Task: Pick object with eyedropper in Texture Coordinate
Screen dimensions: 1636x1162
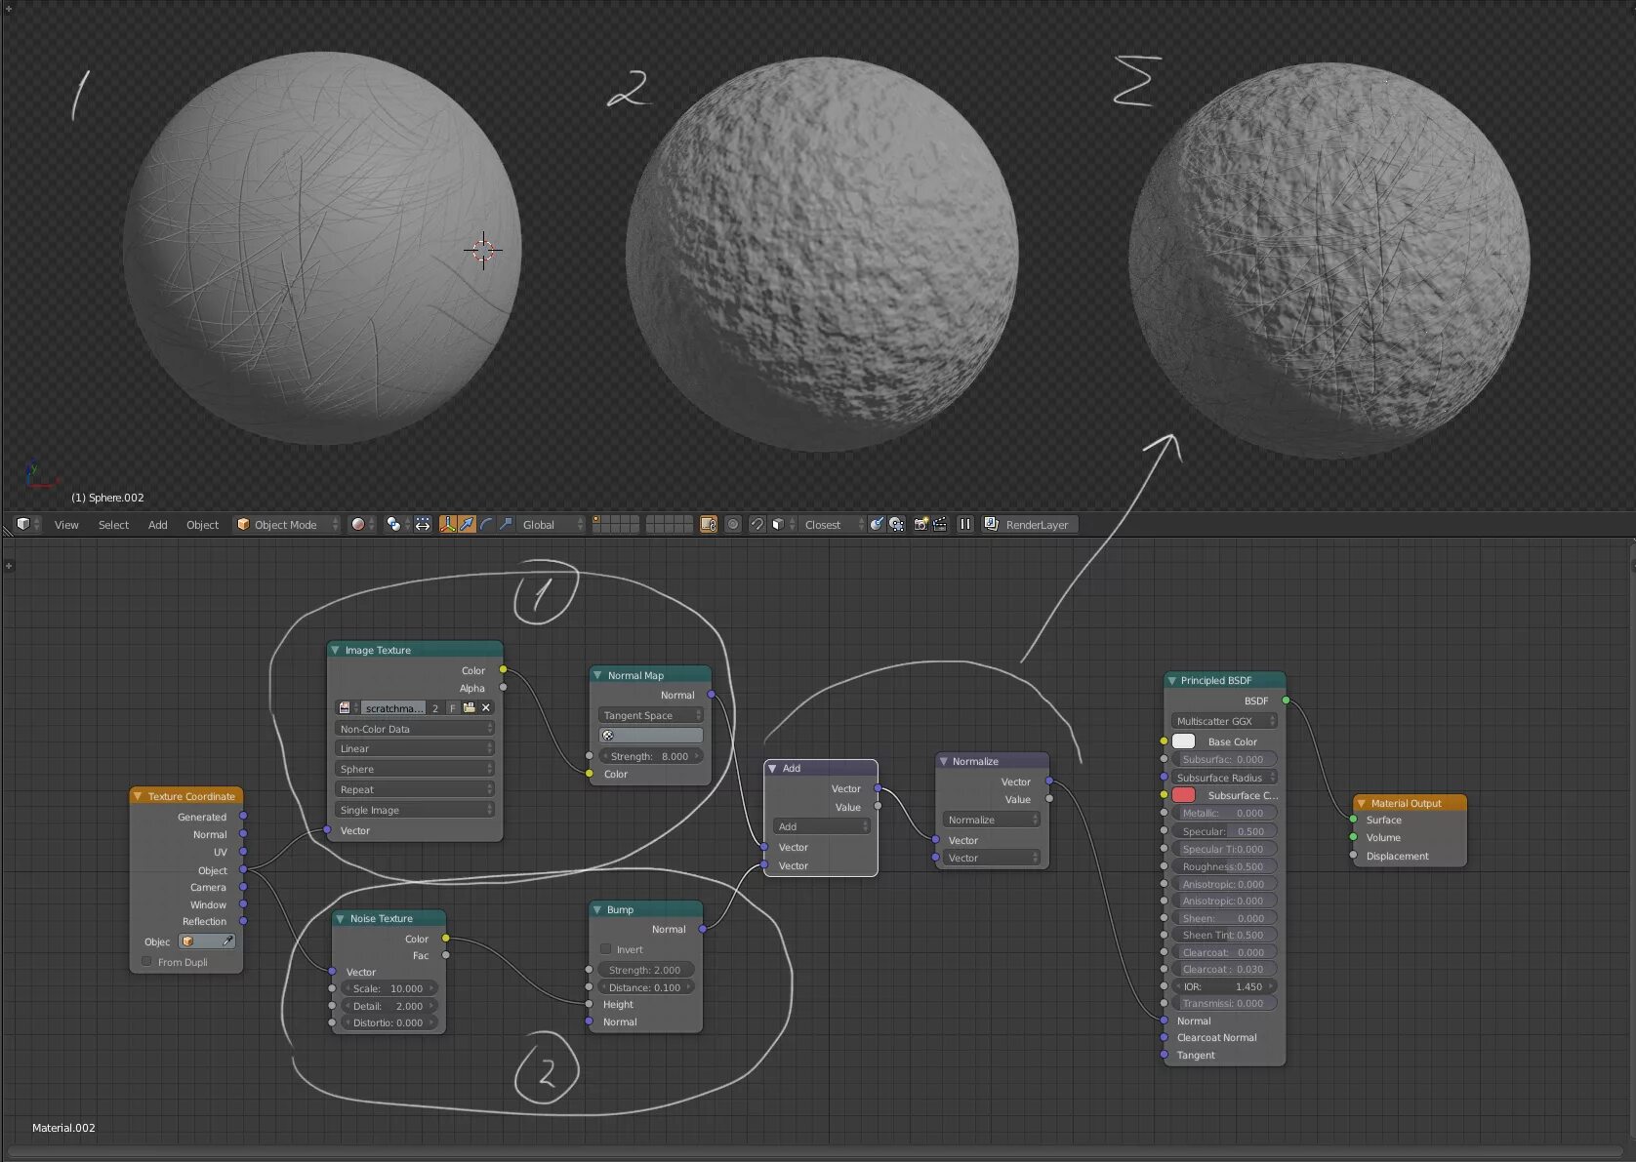Action: pos(227,942)
